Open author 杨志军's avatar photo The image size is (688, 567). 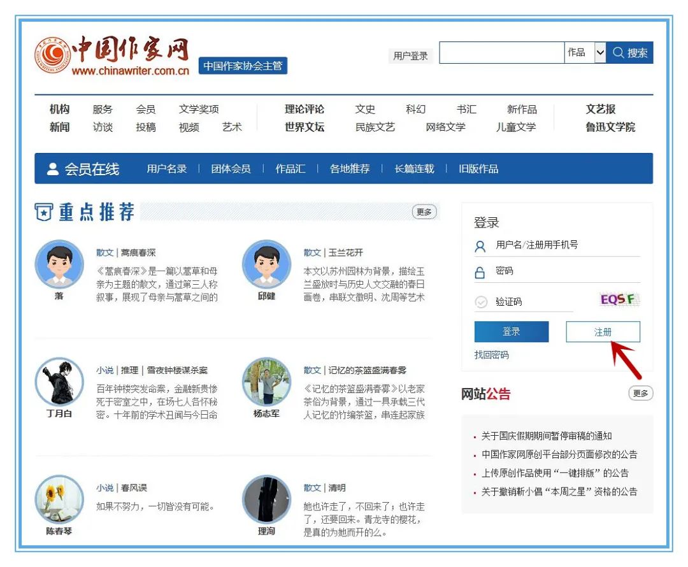tap(266, 382)
